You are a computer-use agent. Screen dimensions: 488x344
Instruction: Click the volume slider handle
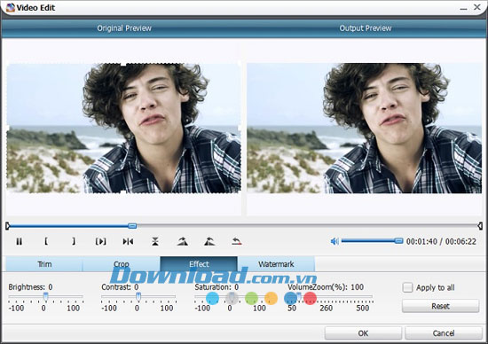398,241
